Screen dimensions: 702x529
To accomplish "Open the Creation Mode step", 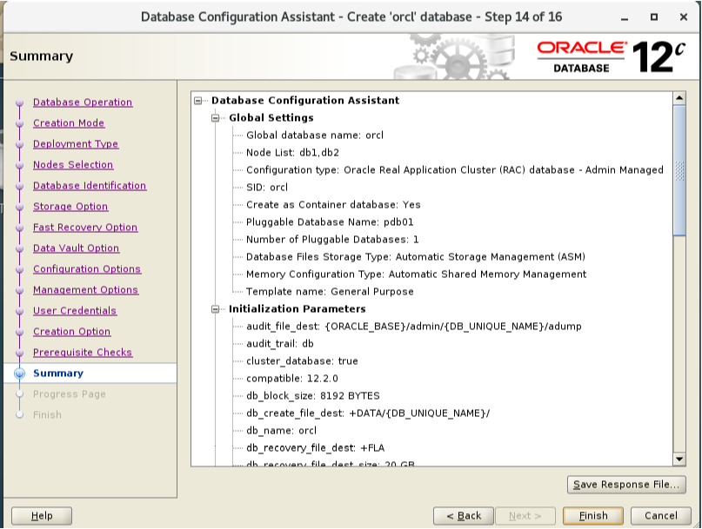I will click(x=69, y=123).
